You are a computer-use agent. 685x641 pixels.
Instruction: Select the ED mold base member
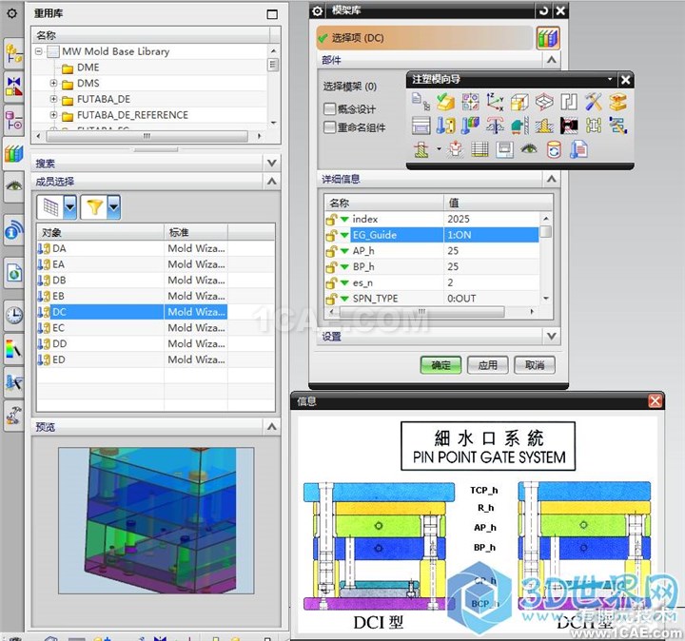[132, 359]
